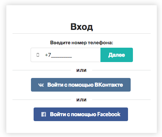Click divider line left of first или

coord(42,70)
